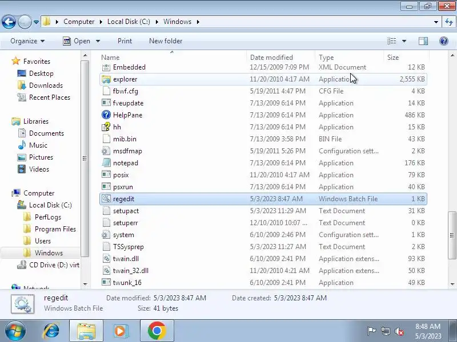Expand the Computer breadcrumb arrow

pyautogui.click(x=101, y=22)
